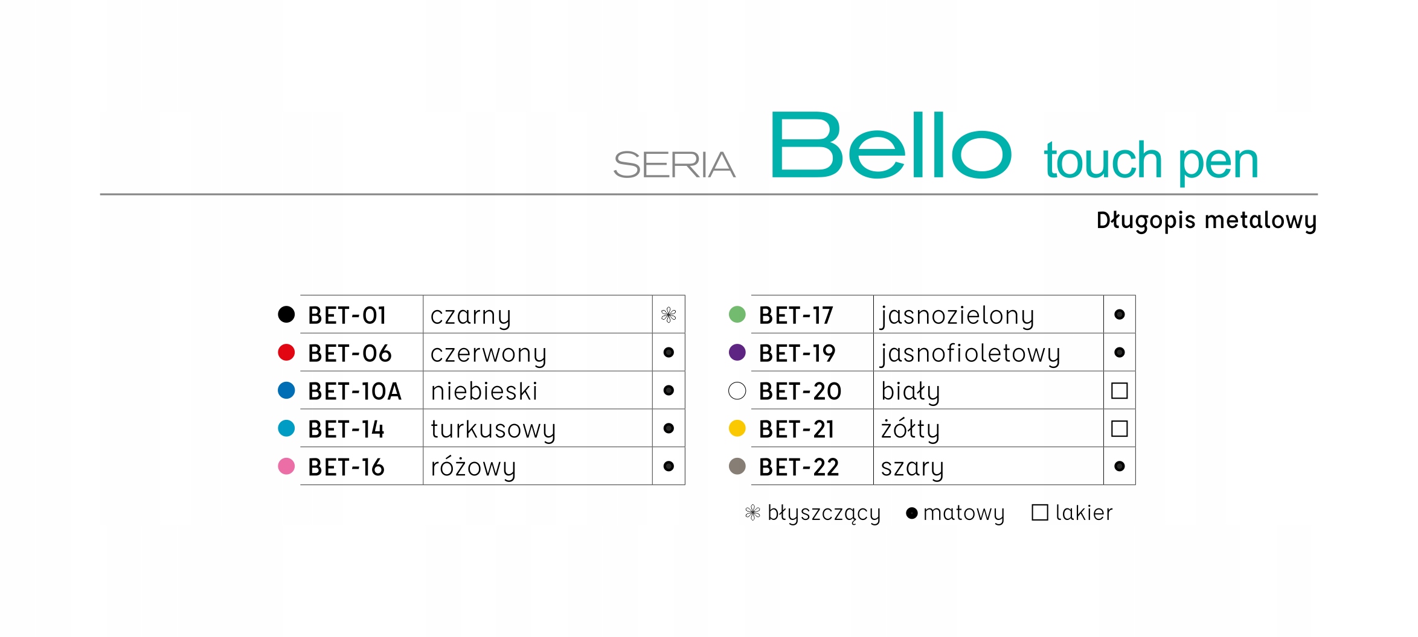1418x637 pixels.
Task: Select the yellow BET-21 color dot
Action: pyautogui.click(x=737, y=428)
